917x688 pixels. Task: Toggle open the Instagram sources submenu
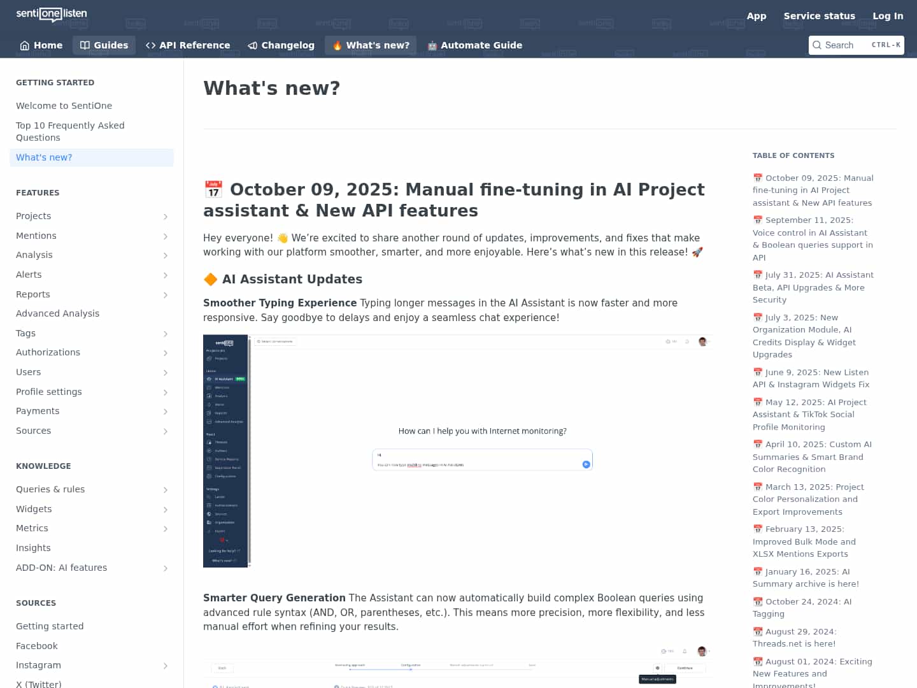(x=166, y=666)
